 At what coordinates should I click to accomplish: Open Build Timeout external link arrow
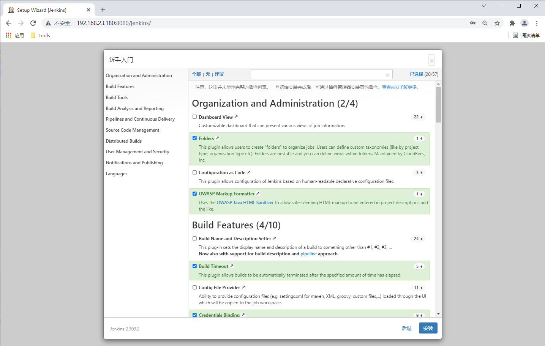(232, 266)
